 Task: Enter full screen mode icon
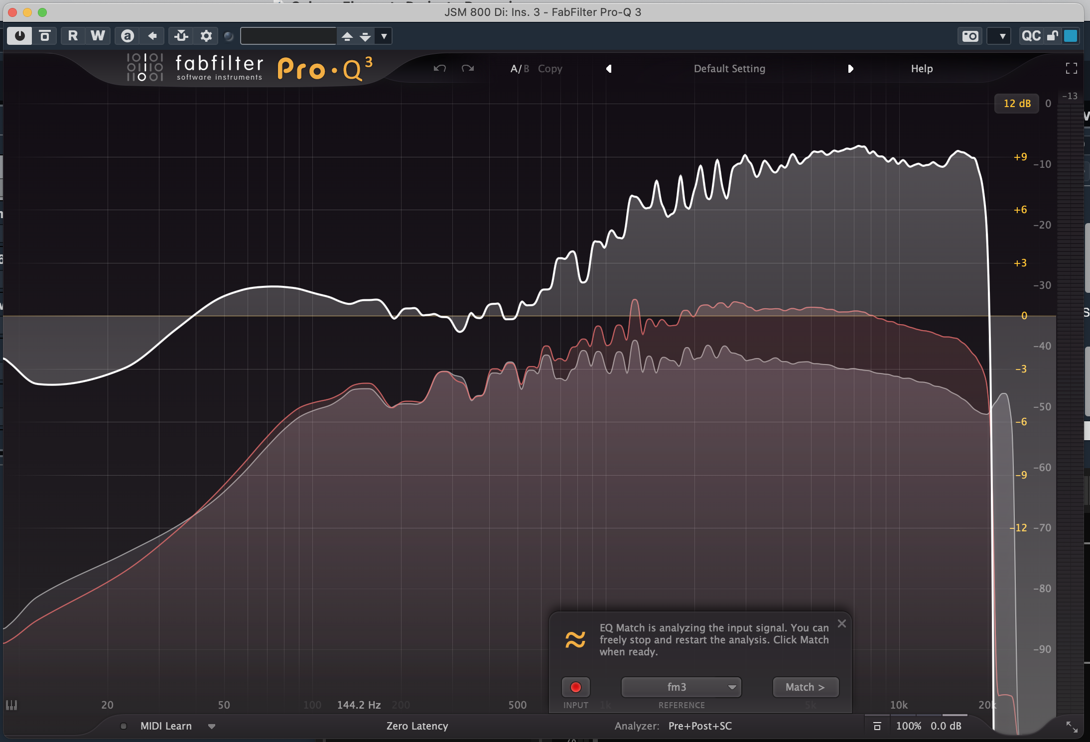point(1071,69)
